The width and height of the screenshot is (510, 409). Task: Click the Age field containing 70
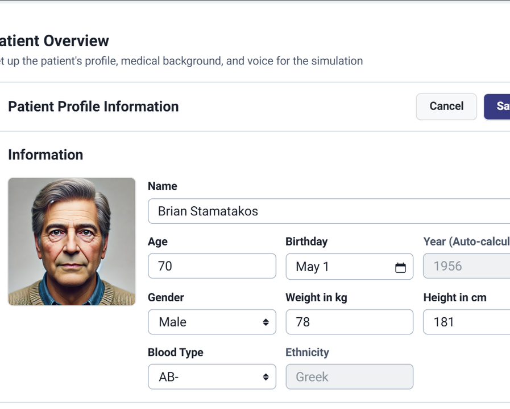212,266
